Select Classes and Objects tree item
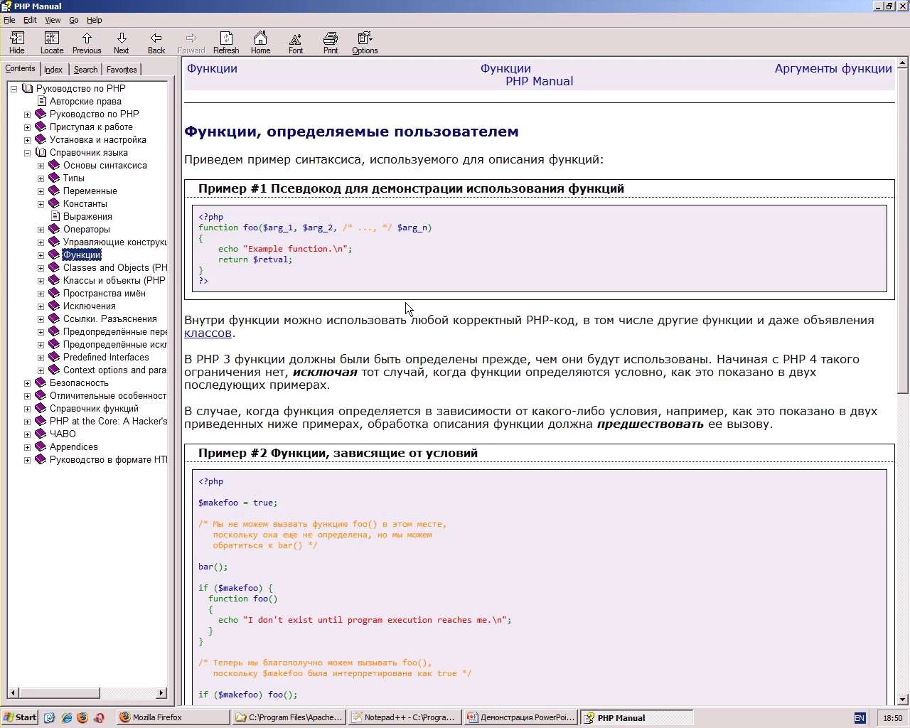This screenshot has width=910, height=728. point(115,267)
